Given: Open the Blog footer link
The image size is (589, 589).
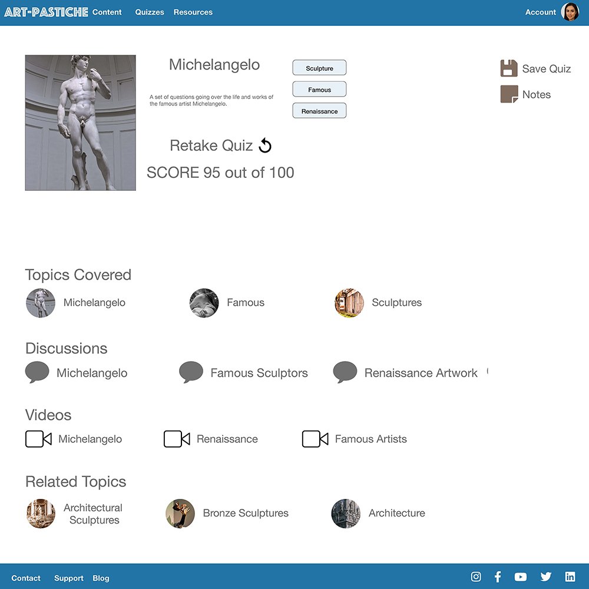Looking at the screenshot, I should pyautogui.click(x=101, y=578).
